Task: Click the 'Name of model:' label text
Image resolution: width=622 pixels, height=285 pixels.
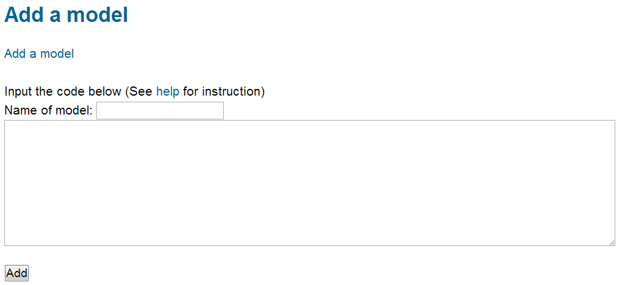Action: pos(48,111)
